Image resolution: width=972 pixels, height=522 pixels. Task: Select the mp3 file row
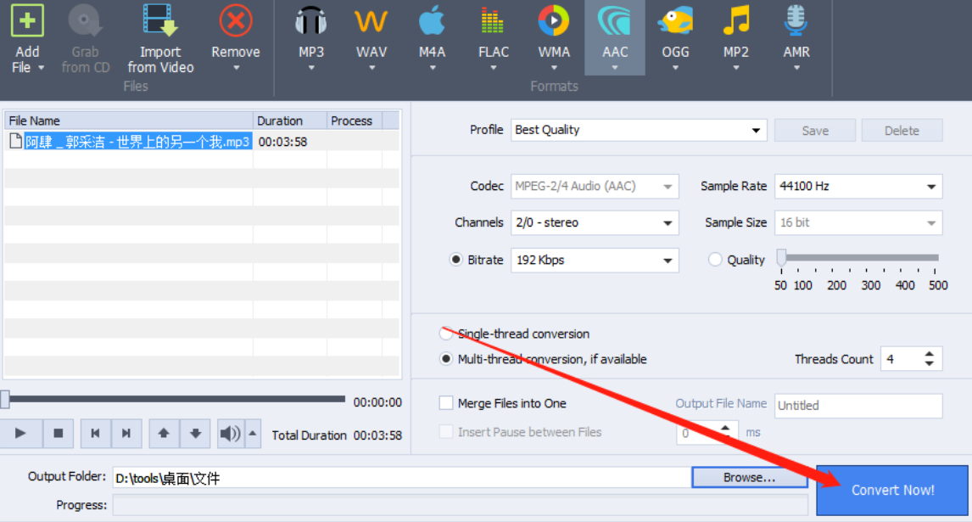click(202, 142)
